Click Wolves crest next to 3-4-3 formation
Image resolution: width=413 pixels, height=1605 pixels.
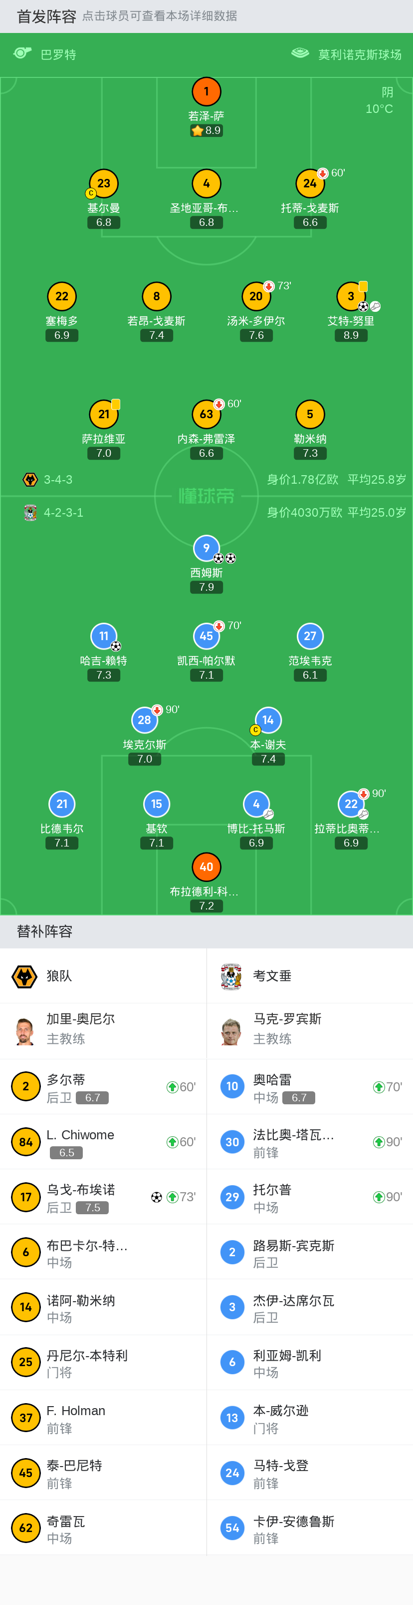[30, 480]
